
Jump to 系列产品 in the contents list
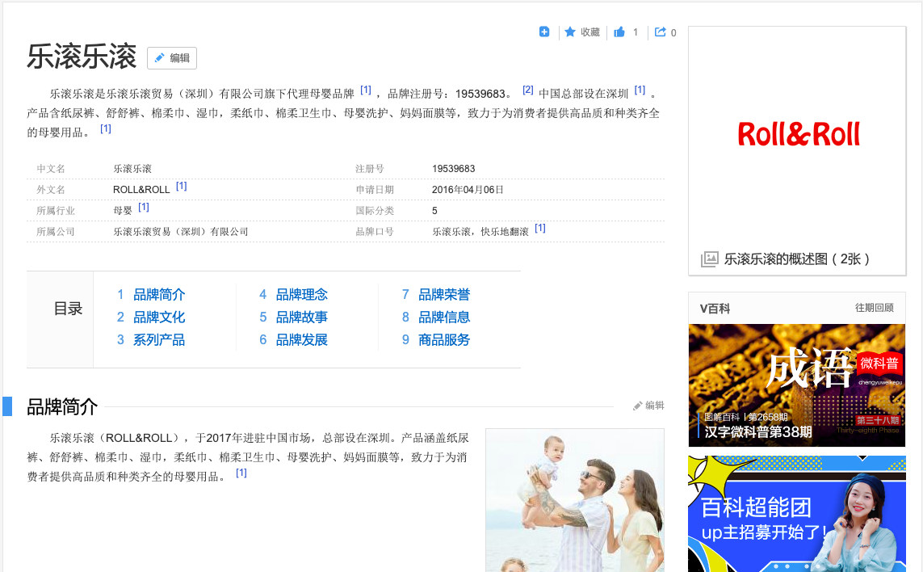tap(159, 340)
